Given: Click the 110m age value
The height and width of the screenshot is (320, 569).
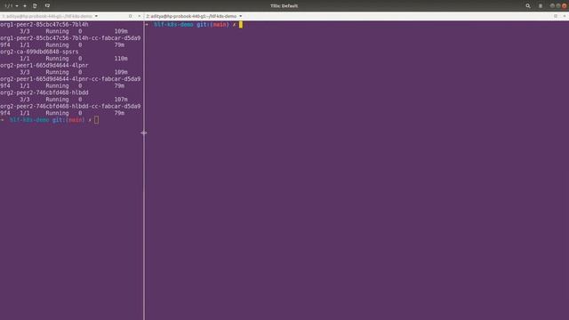Looking at the screenshot, I should coord(121,59).
